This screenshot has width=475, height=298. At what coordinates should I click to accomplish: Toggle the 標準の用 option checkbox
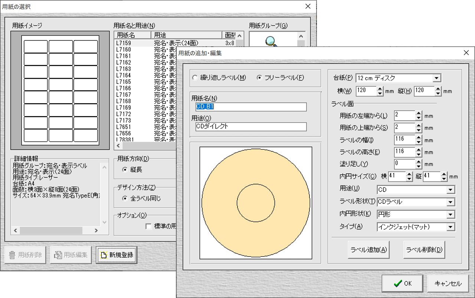point(148,226)
